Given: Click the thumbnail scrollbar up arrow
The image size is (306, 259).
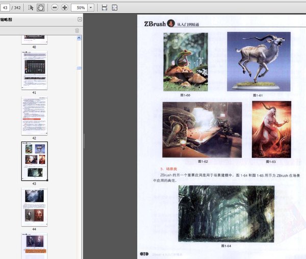Looking at the screenshot, I should click(79, 38).
